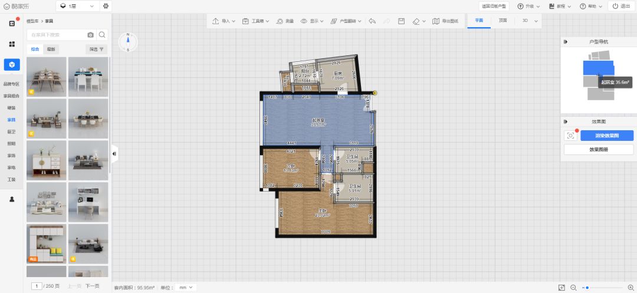Select the blue dining table thumbnail
The height and width of the screenshot is (293, 637).
[x=88, y=77]
